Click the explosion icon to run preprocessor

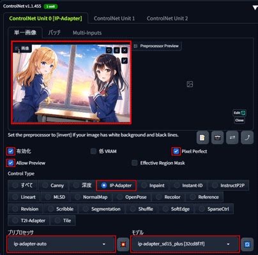point(123,244)
